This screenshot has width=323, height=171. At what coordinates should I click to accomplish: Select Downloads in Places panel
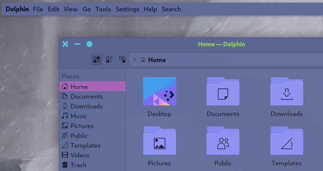(92, 106)
